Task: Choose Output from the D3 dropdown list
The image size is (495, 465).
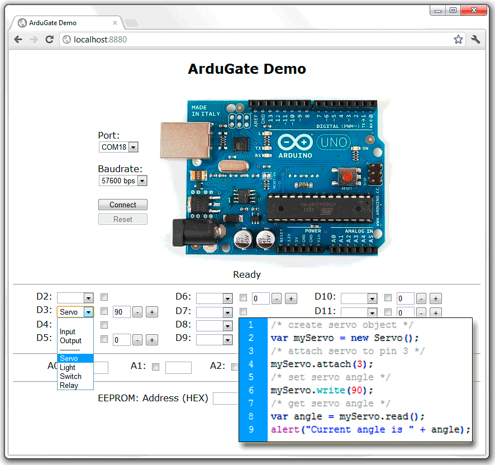Action: click(x=75, y=340)
